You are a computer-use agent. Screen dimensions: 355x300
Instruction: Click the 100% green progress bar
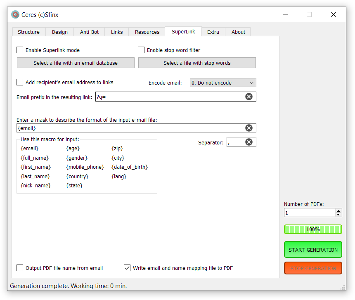coord(313,229)
